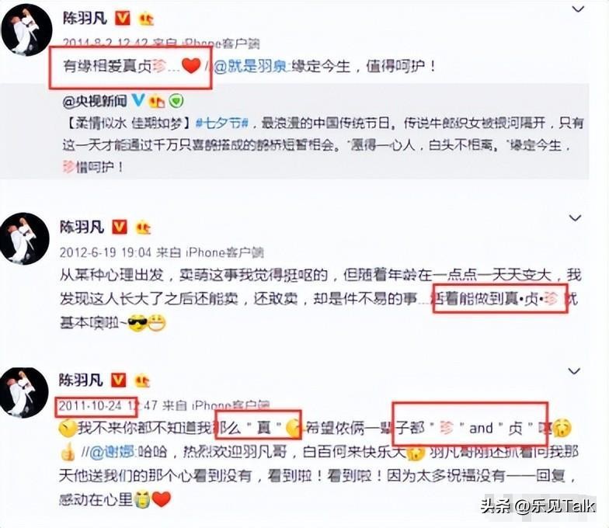
Task: Open the @央视新闻 account name
Action: point(95,101)
